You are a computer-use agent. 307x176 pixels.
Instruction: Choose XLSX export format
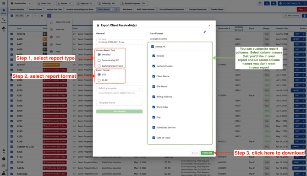99,80
